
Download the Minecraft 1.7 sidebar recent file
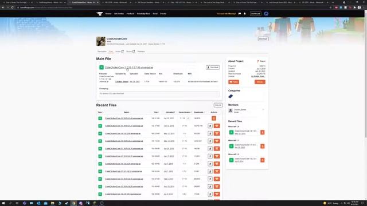tap(263, 146)
